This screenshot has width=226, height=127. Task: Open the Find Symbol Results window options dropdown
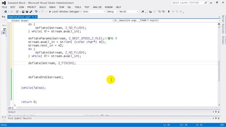point(213,118)
